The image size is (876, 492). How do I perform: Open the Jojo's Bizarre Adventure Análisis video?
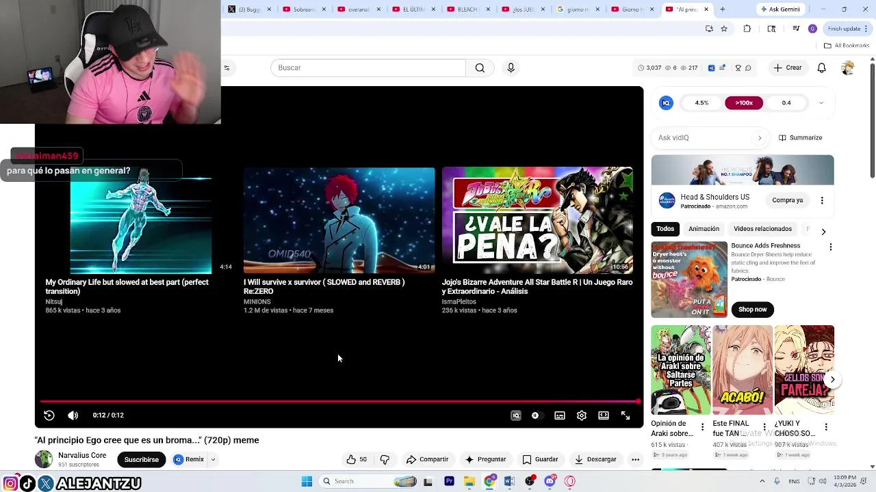pos(537,220)
